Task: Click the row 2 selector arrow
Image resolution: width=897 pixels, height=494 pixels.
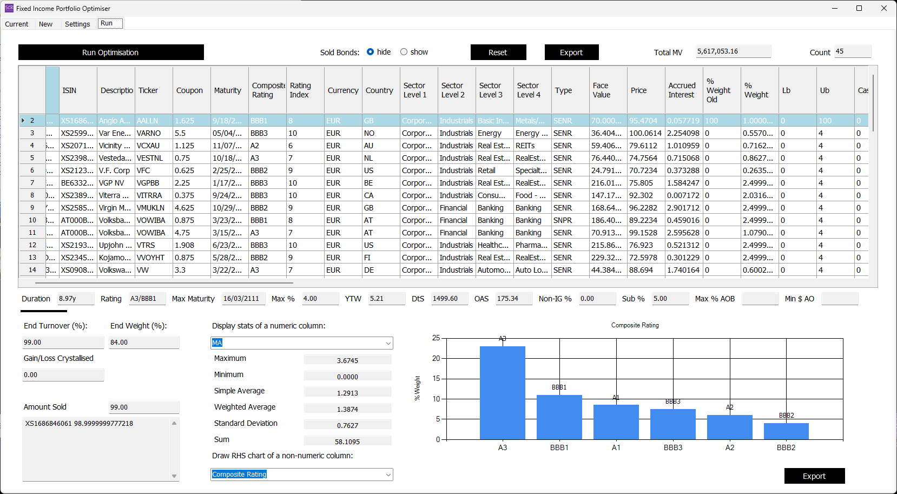Action: click(23, 121)
